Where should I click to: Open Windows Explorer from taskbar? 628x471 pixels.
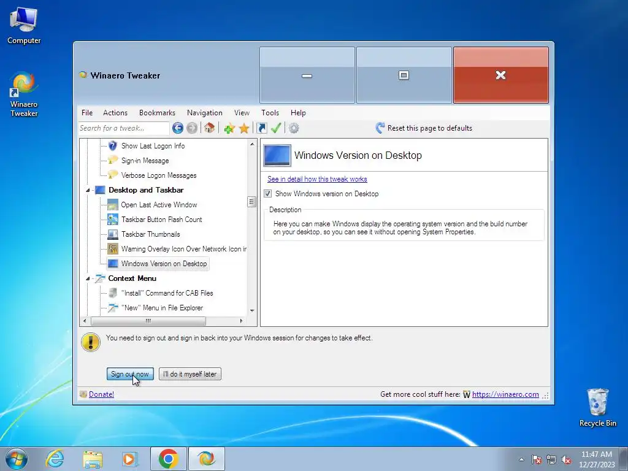point(93,459)
